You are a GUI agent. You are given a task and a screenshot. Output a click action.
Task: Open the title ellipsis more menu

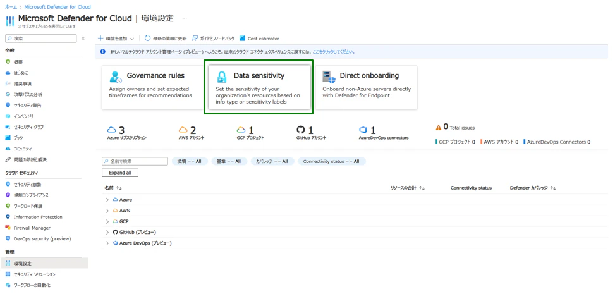coord(185,18)
